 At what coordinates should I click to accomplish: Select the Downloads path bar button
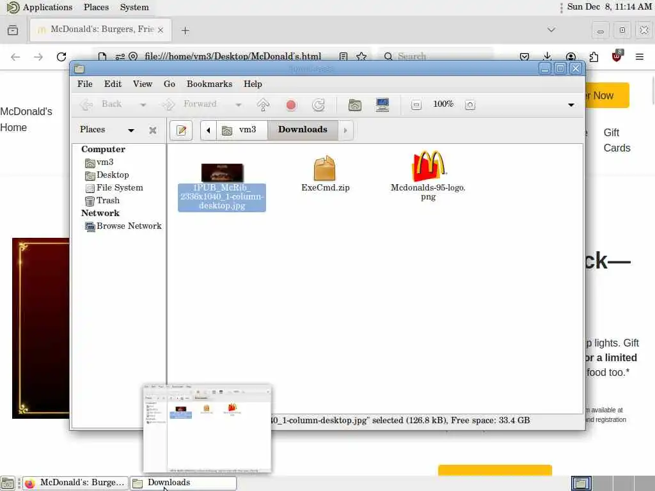(303, 130)
